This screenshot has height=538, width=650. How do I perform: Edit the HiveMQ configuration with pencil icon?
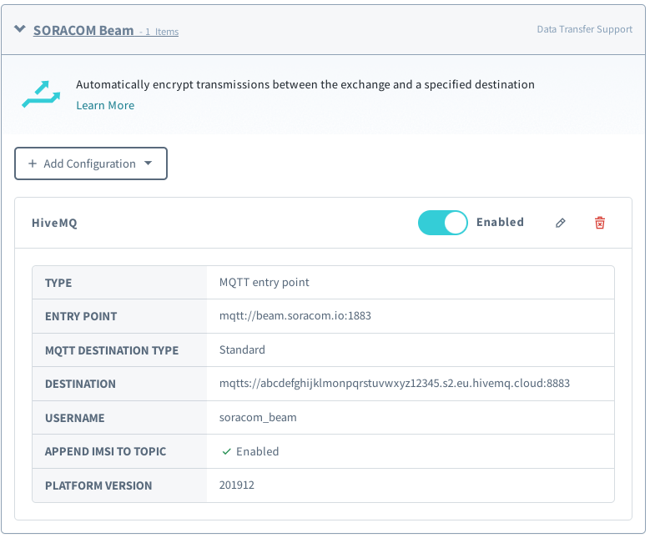(561, 223)
